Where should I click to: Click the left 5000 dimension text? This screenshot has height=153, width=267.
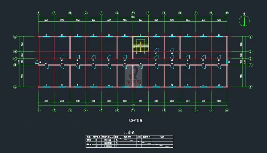22,76
